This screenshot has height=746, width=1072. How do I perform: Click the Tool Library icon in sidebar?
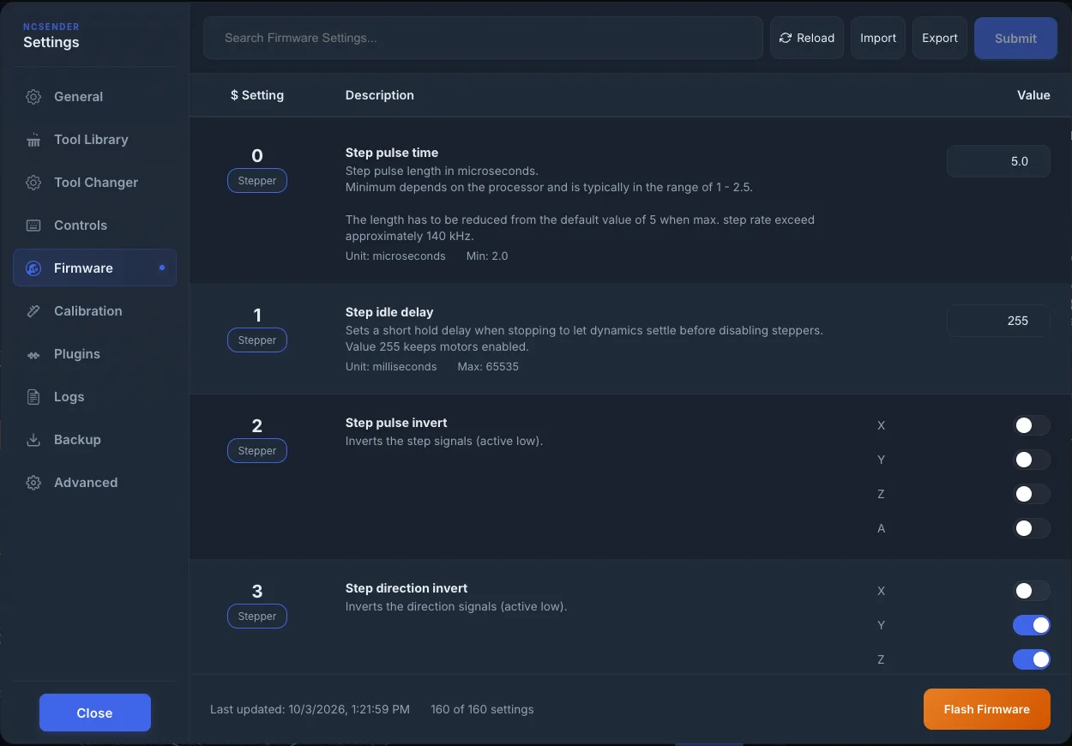coord(33,140)
